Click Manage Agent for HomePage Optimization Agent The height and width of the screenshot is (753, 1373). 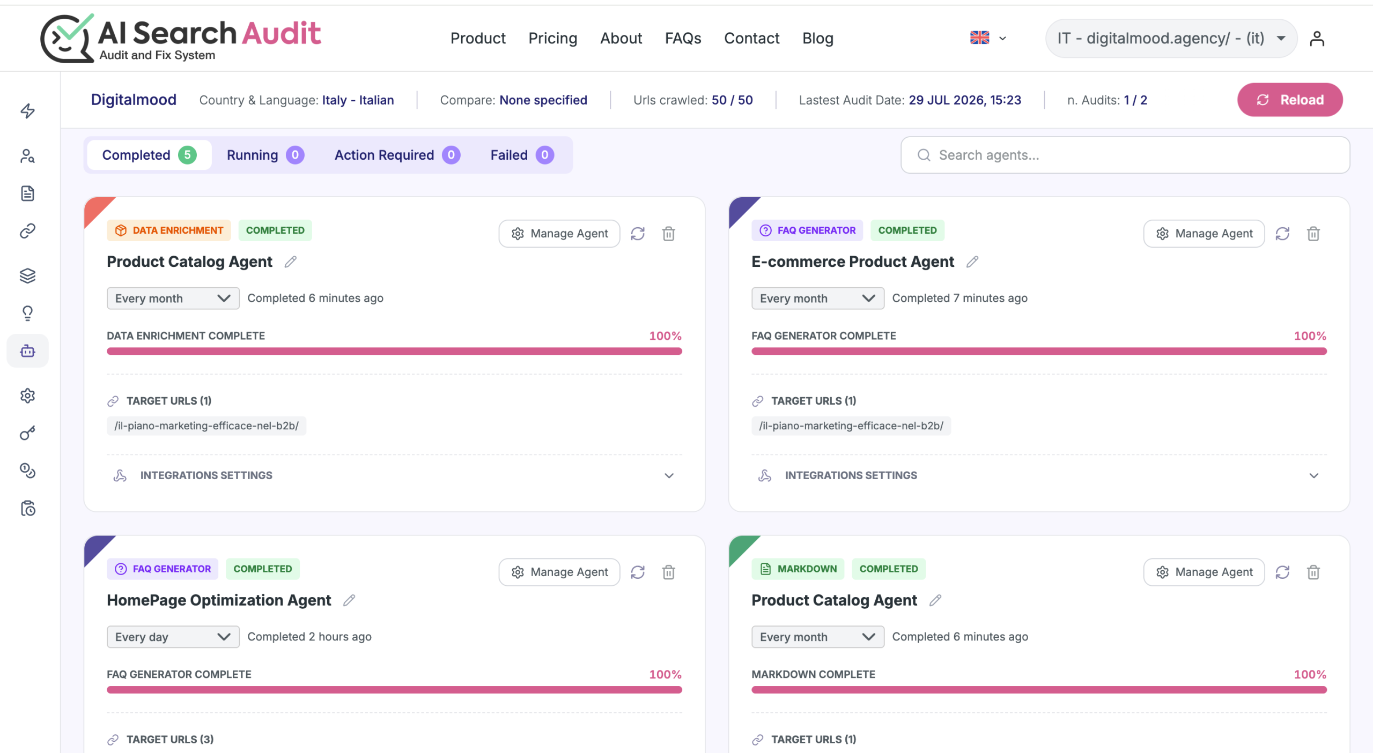click(x=559, y=572)
